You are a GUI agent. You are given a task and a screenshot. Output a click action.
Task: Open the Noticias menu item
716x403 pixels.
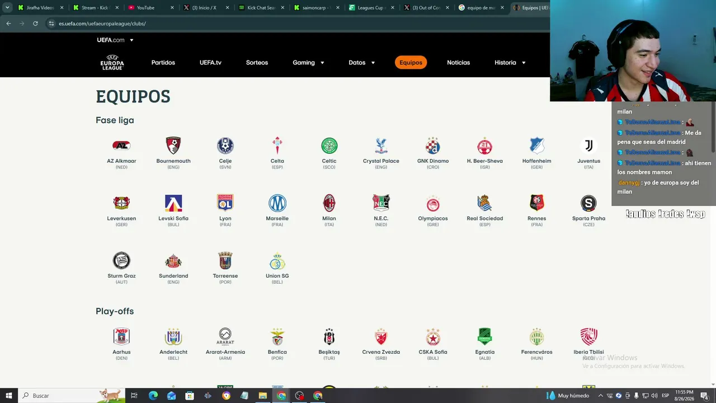[x=459, y=63]
